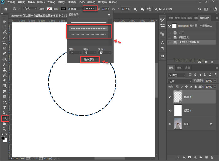Toggle visibility of 图层 1 layer
The width and height of the screenshot is (219, 161).
coord(170,110)
